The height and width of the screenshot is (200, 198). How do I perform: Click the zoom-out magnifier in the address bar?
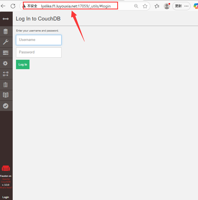click(136, 6)
